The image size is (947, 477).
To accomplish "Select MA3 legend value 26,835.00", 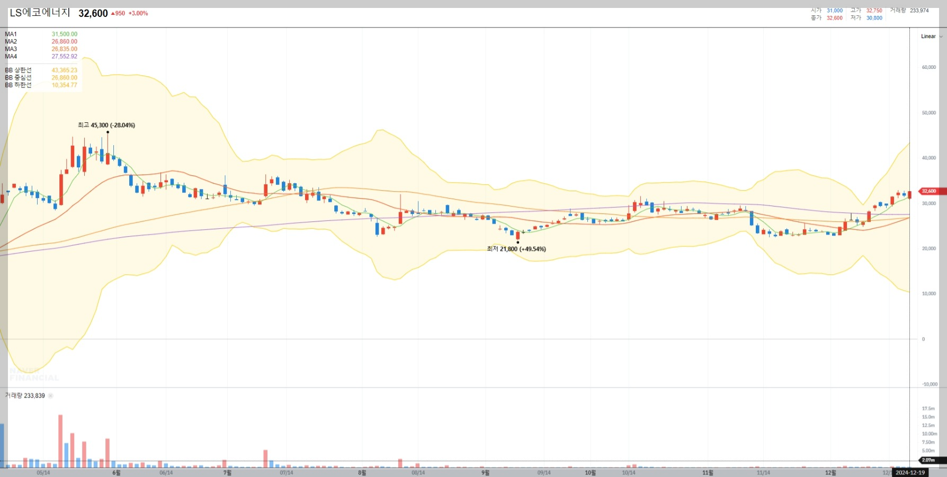I will coord(64,49).
